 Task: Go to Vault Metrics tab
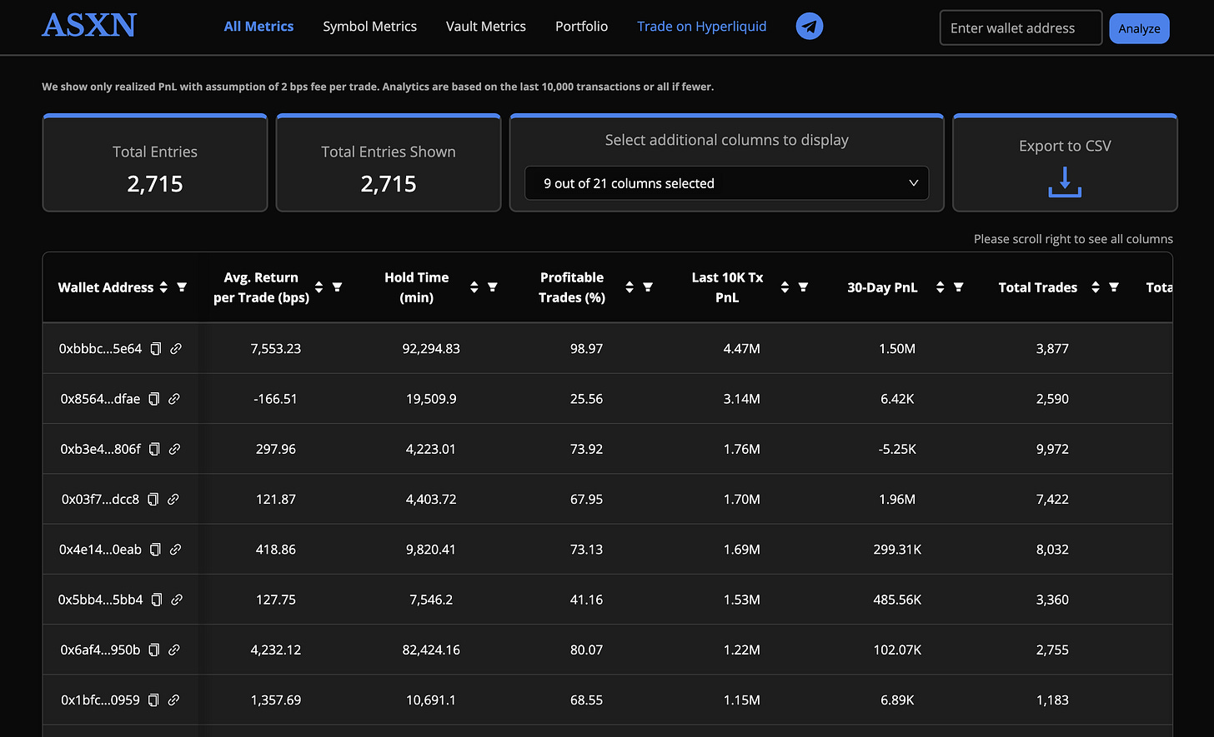[486, 27]
